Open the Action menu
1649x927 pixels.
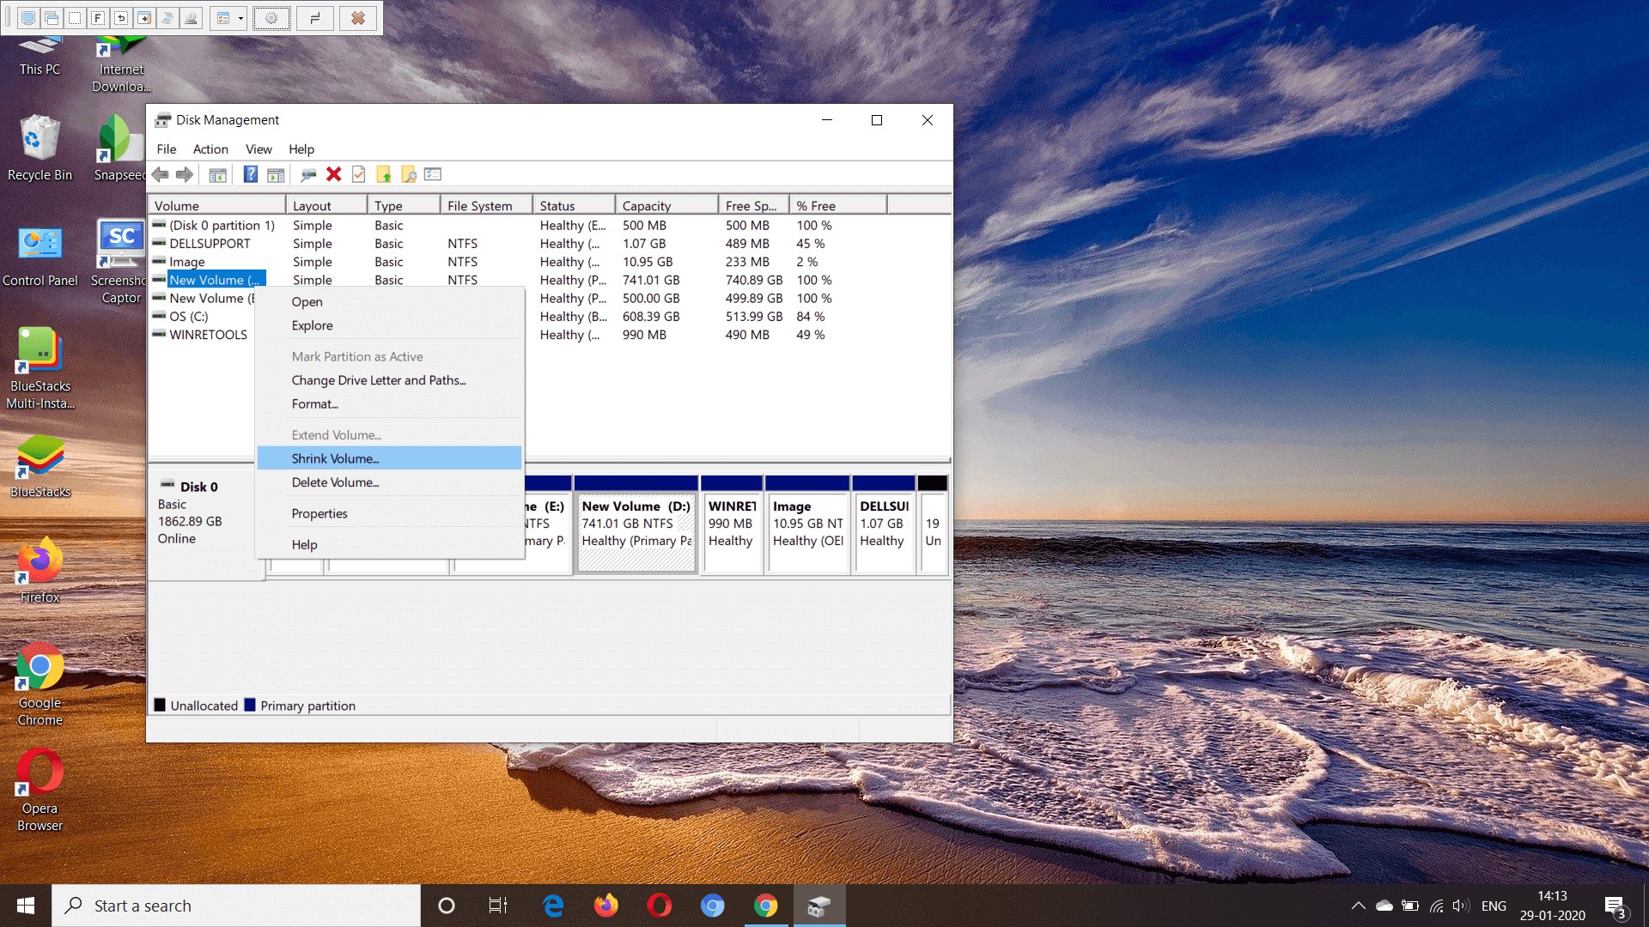tap(210, 149)
